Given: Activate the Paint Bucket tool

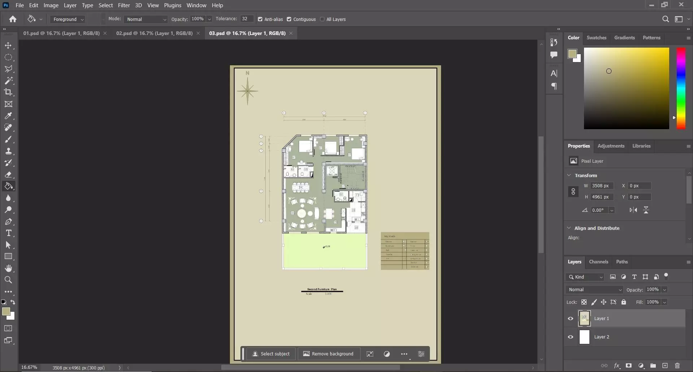Looking at the screenshot, I should tap(8, 186).
